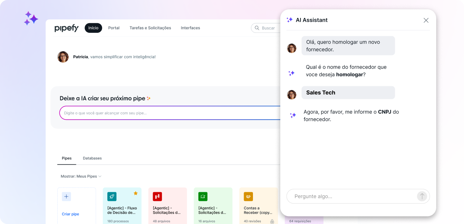The image size is (464, 224).
Task: Click the magnifier icon in the Buscar field
Action: click(x=257, y=28)
